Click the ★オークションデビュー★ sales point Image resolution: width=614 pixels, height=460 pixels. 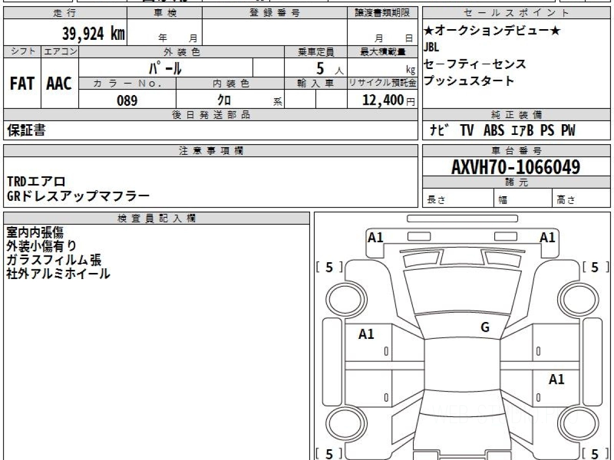[492, 31]
